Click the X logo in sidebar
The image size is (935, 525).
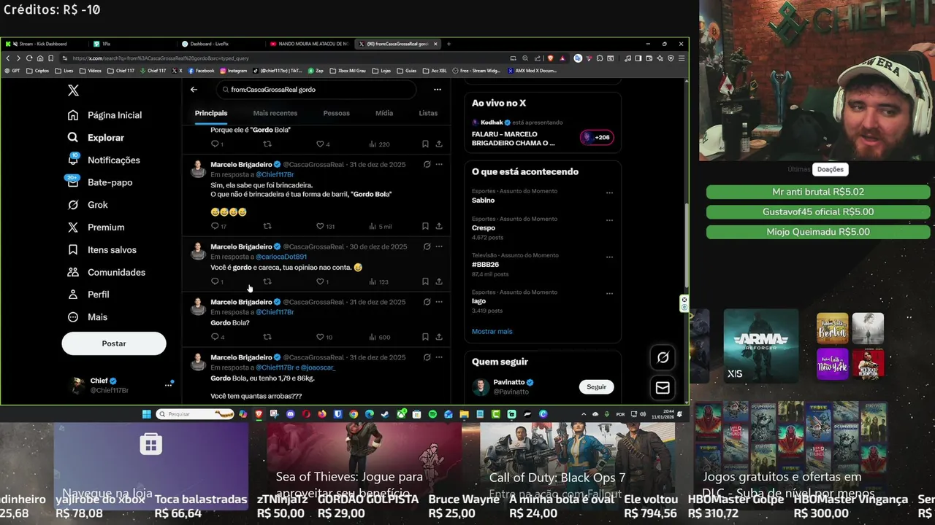click(x=73, y=90)
